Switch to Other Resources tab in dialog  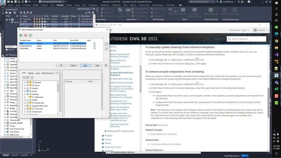tap(48, 73)
